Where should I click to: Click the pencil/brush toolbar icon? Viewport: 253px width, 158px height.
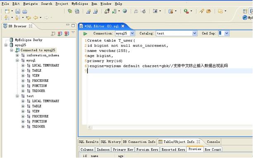click(x=201, y=11)
